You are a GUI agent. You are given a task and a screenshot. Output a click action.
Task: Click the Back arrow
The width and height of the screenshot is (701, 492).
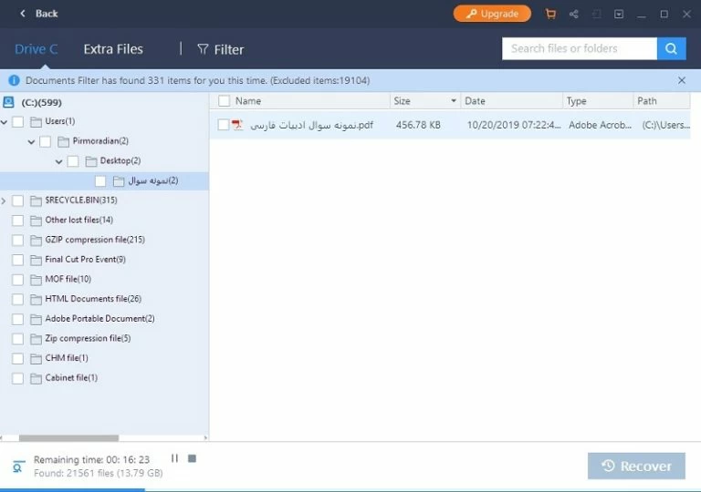pyautogui.click(x=23, y=14)
